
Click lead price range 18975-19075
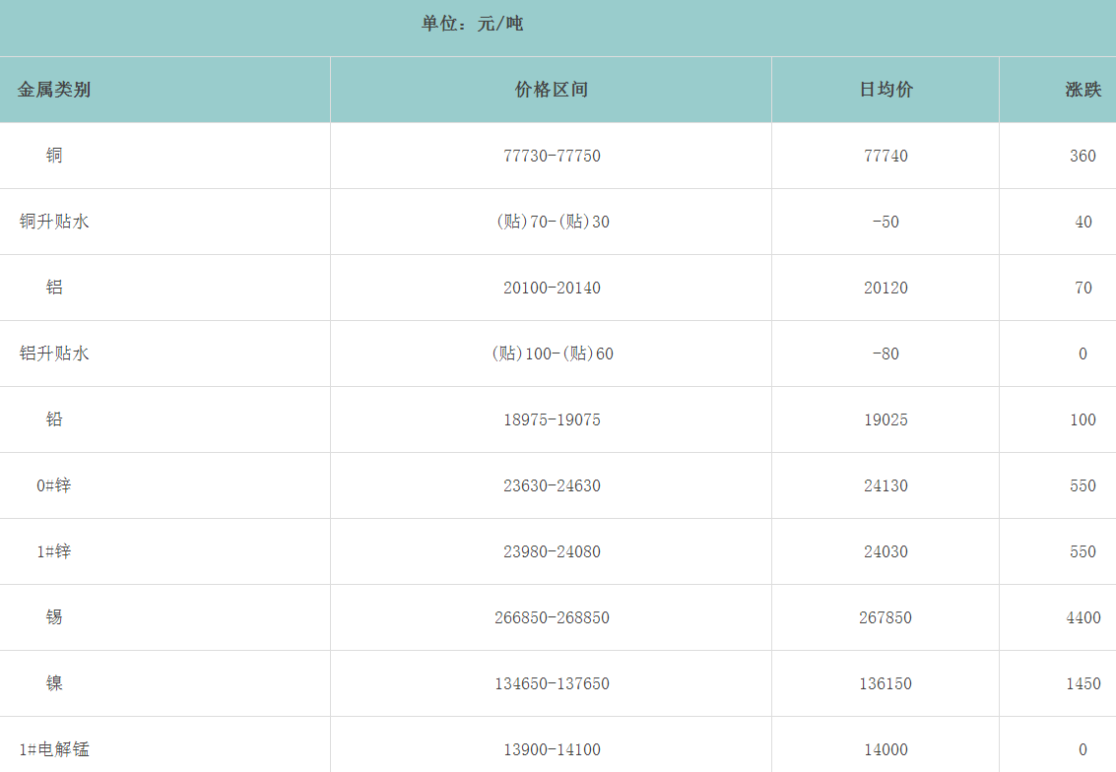click(552, 419)
